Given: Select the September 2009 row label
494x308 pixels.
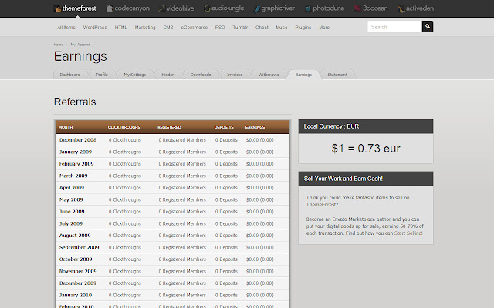Looking at the screenshot, I should coord(79,248).
